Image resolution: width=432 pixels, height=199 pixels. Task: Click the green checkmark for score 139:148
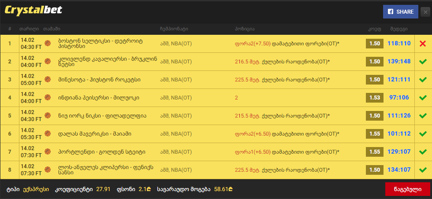click(x=423, y=62)
